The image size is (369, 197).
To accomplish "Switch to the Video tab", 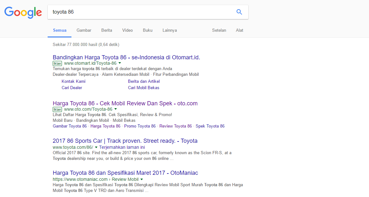I will (x=127, y=30).
